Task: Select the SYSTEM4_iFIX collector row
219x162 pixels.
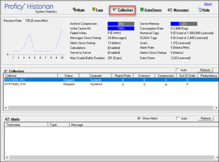Action: click(111, 80)
